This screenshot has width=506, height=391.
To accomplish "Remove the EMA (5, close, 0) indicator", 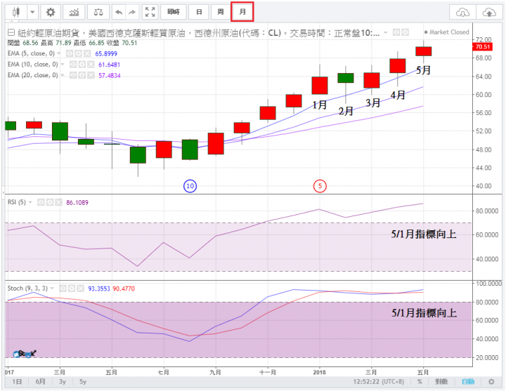I will pyautogui.click(x=87, y=53).
